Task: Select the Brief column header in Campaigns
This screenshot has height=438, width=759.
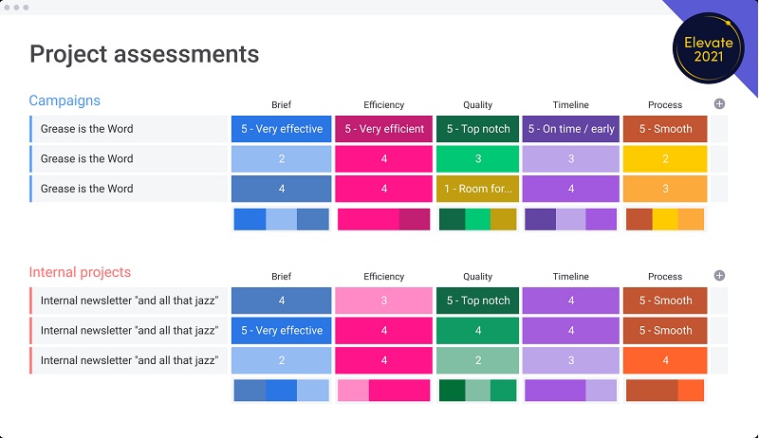Action: click(x=281, y=105)
